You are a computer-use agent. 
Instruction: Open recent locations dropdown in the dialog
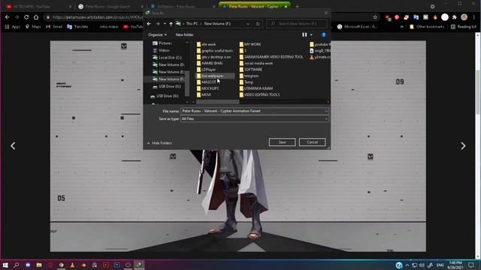point(165,24)
